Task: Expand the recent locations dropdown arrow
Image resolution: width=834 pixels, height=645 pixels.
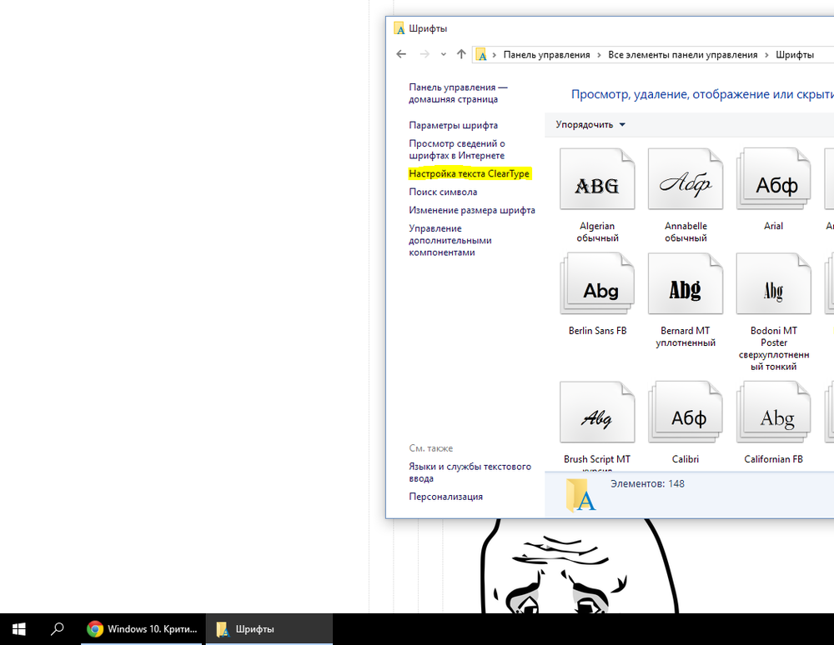Action: coord(444,55)
